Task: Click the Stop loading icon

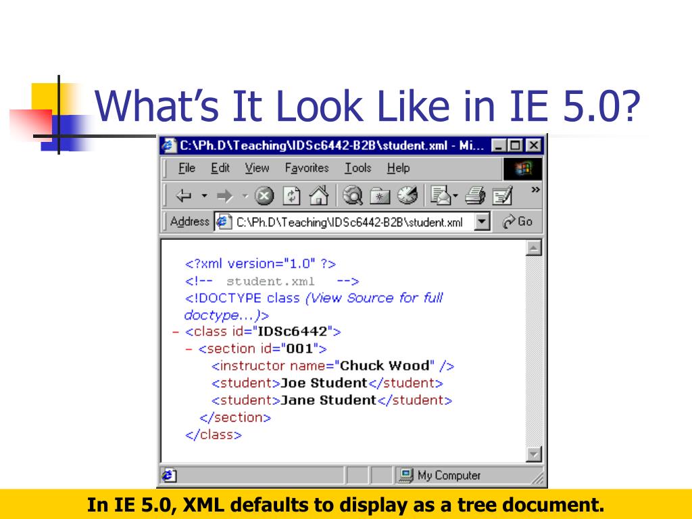Action: (264, 196)
